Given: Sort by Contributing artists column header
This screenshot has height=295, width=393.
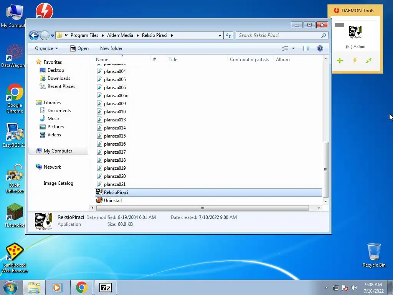Looking at the screenshot, I should point(249,60).
